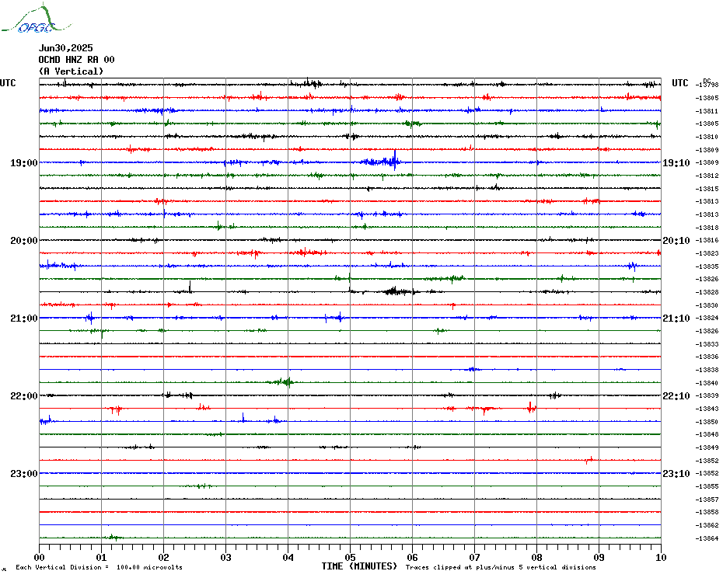723x578 pixels.
Task: Select the 20:00 time label
Action: tap(24, 241)
